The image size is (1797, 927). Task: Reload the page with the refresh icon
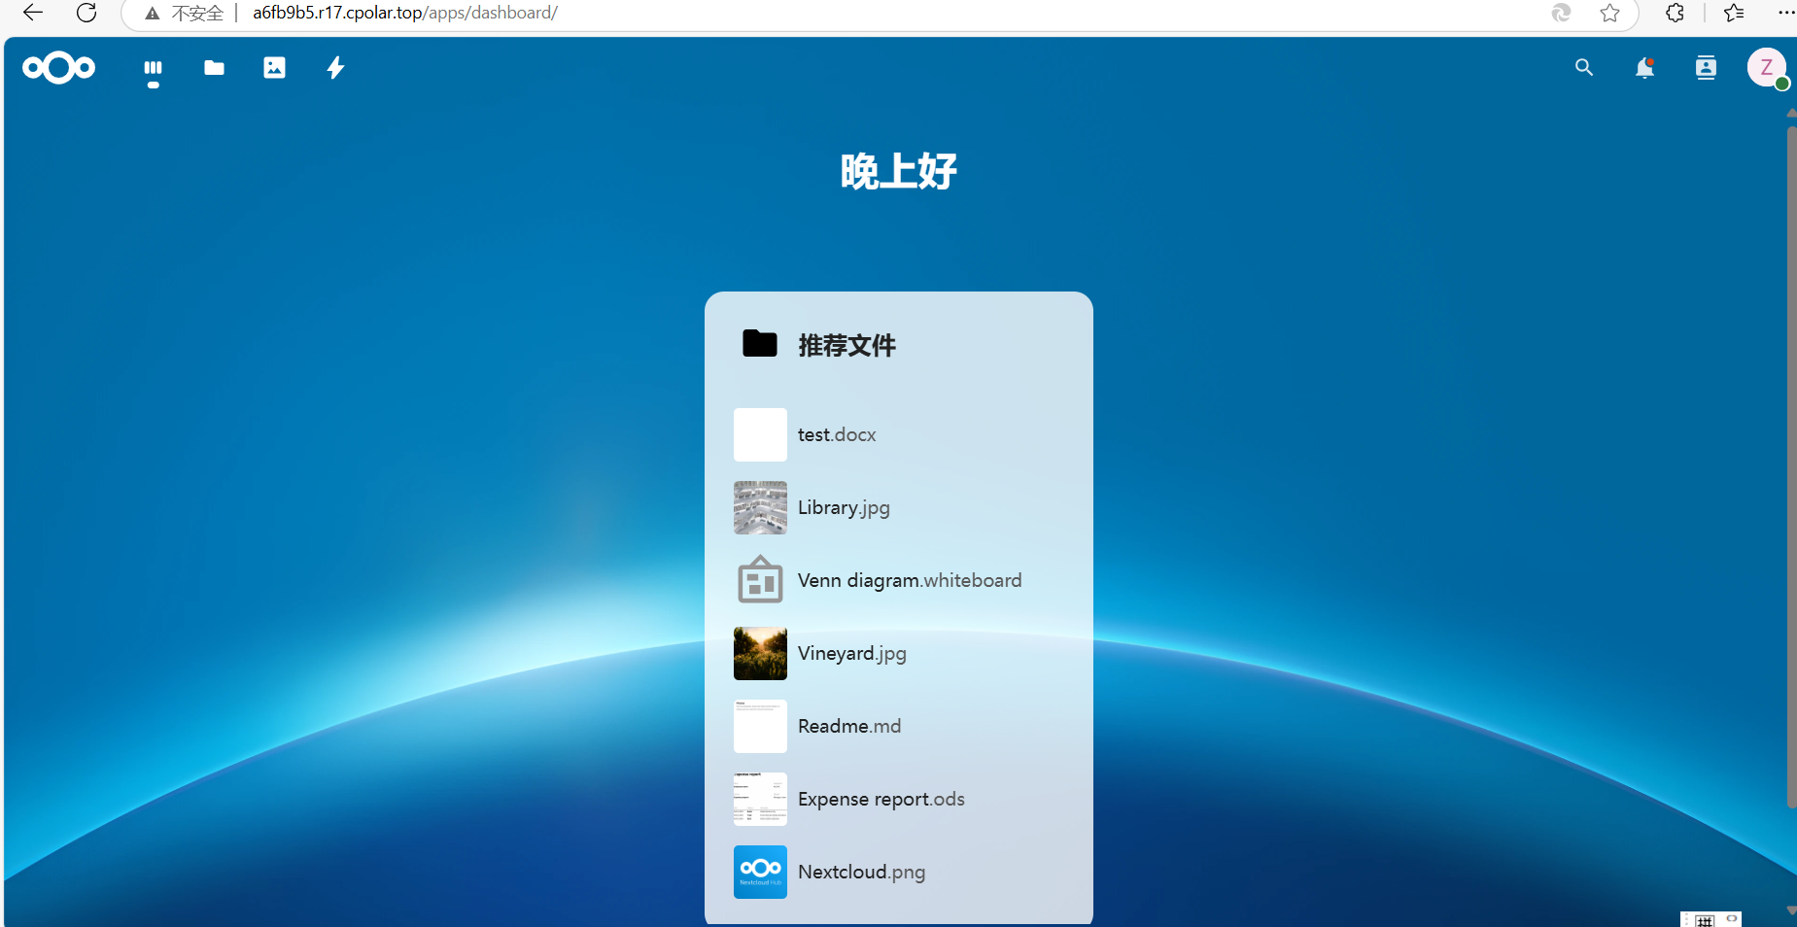point(86,13)
